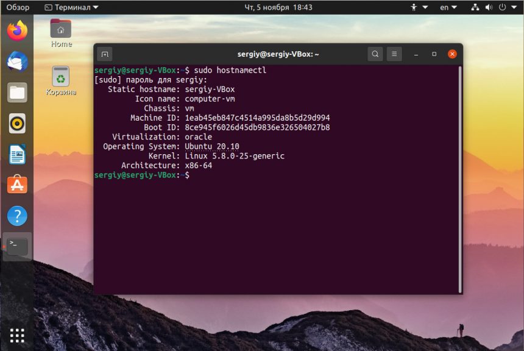Open the terminal hamburger menu
The image size is (524, 351).
pos(394,54)
